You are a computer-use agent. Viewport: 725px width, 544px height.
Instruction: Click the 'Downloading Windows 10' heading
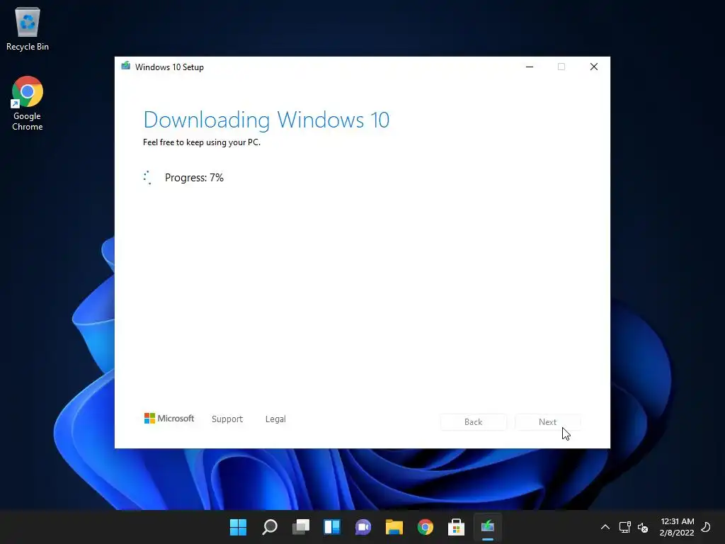coord(266,120)
